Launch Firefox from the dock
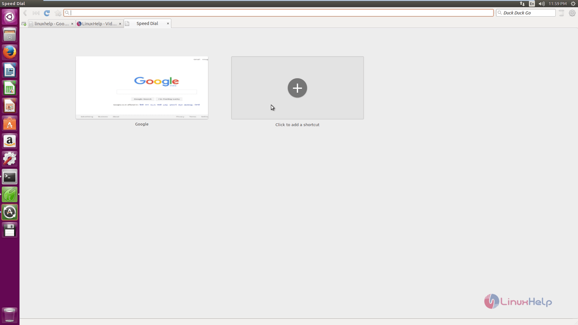 (10, 52)
